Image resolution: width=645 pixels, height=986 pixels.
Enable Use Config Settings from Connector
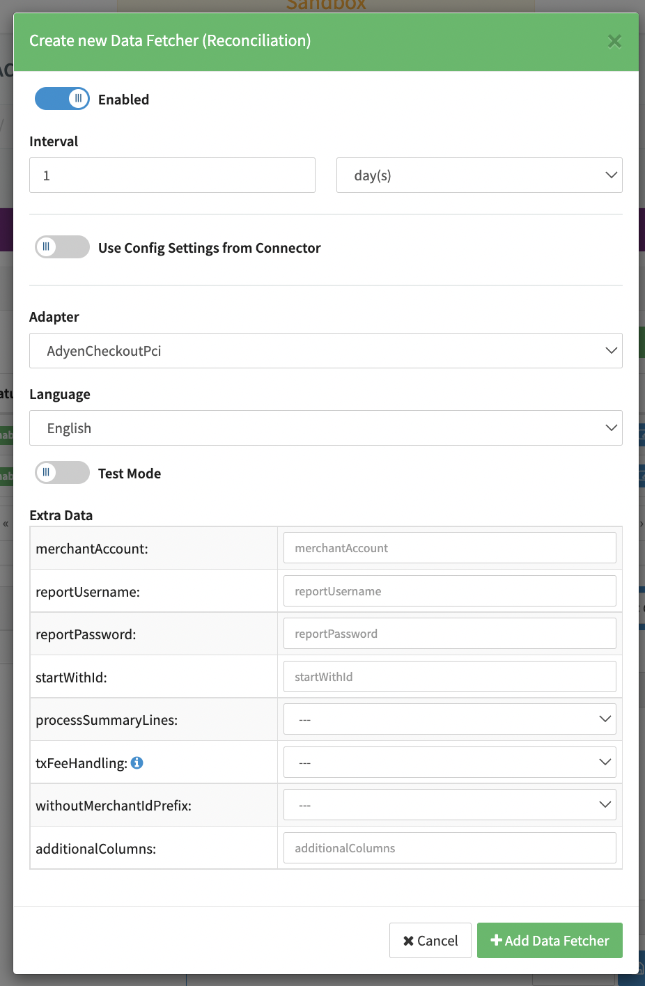[x=62, y=247]
